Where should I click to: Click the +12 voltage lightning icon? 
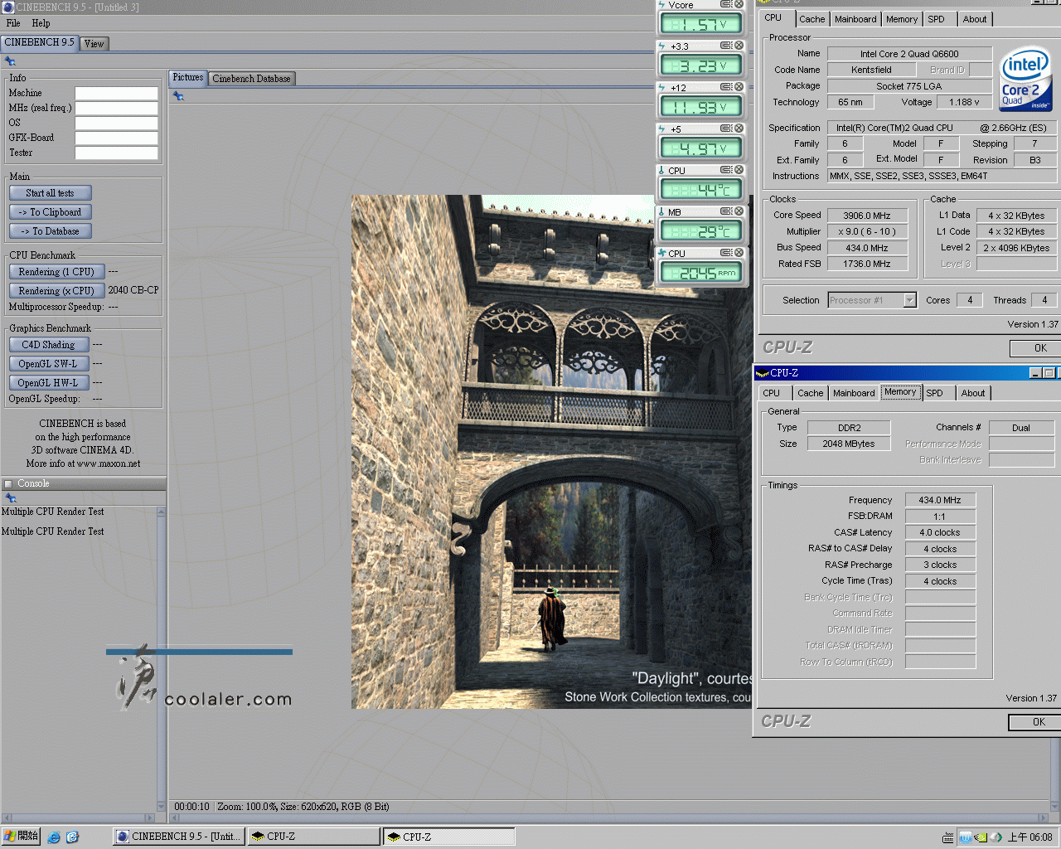pos(661,87)
